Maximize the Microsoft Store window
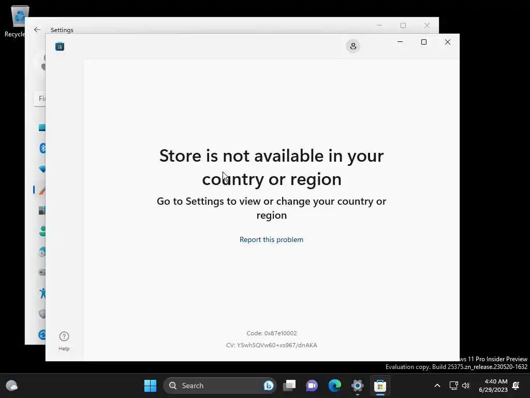Image resolution: width=530 pixels, height=398 pixels. point(423,42)
